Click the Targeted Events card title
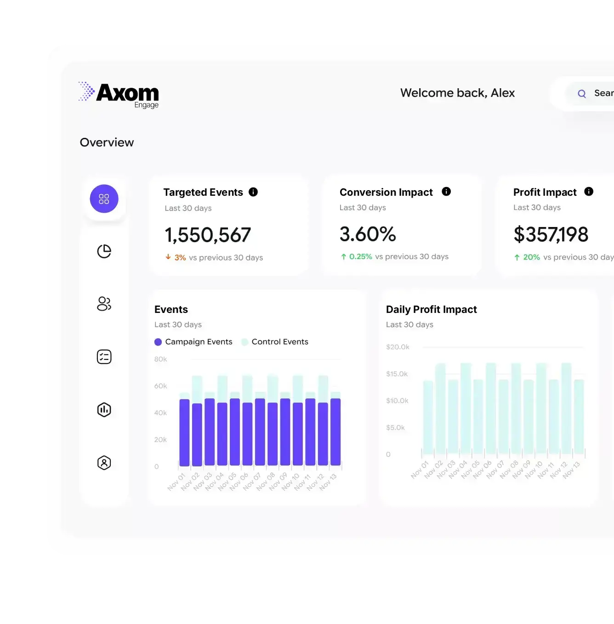614x624 pixels. [x=203, y=192]
